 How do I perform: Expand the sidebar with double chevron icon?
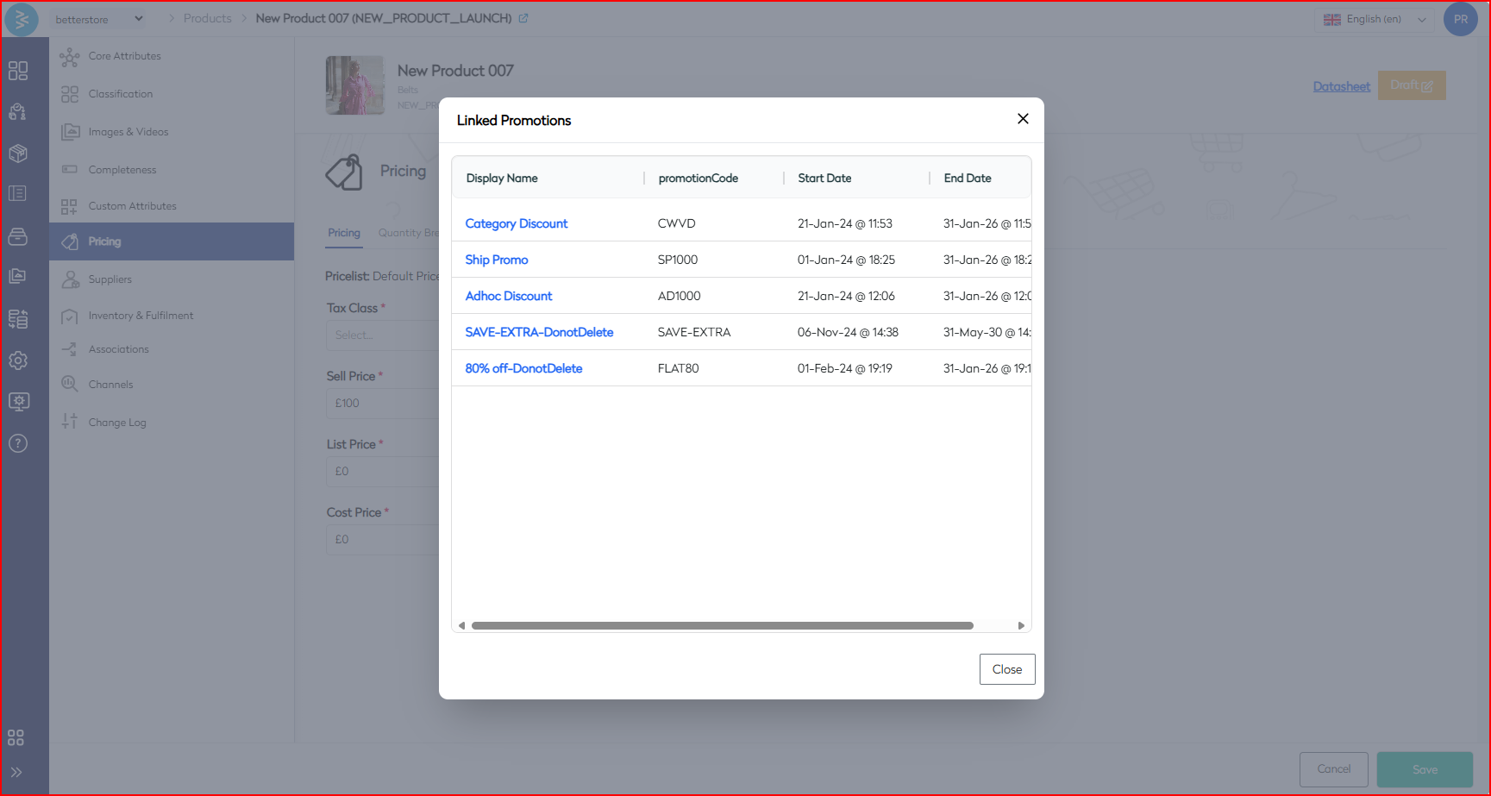tap(16, 772)
